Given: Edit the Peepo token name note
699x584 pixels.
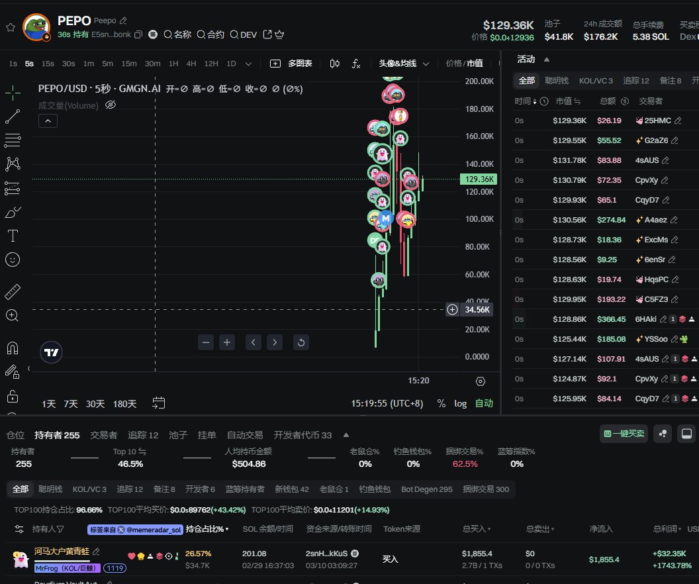Looking at the screenshot, I should click(124, 21).
